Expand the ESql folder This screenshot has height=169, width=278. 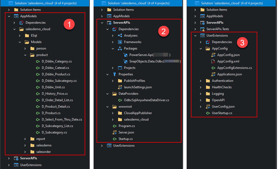point(20,36)
